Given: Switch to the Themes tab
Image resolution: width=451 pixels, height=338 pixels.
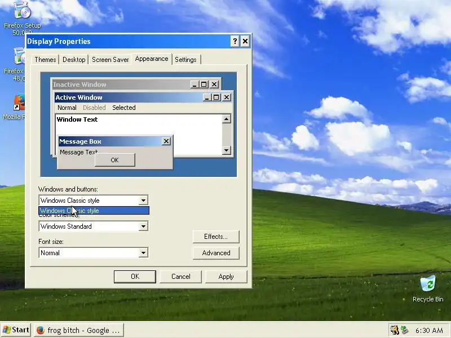Looking at the screenshot, I should point(45,60).
